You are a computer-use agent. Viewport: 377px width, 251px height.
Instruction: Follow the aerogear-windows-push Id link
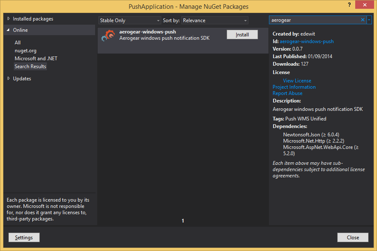[306, 41]
